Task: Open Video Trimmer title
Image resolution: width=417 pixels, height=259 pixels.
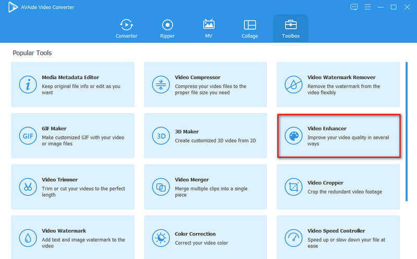Action: (59, 180)
